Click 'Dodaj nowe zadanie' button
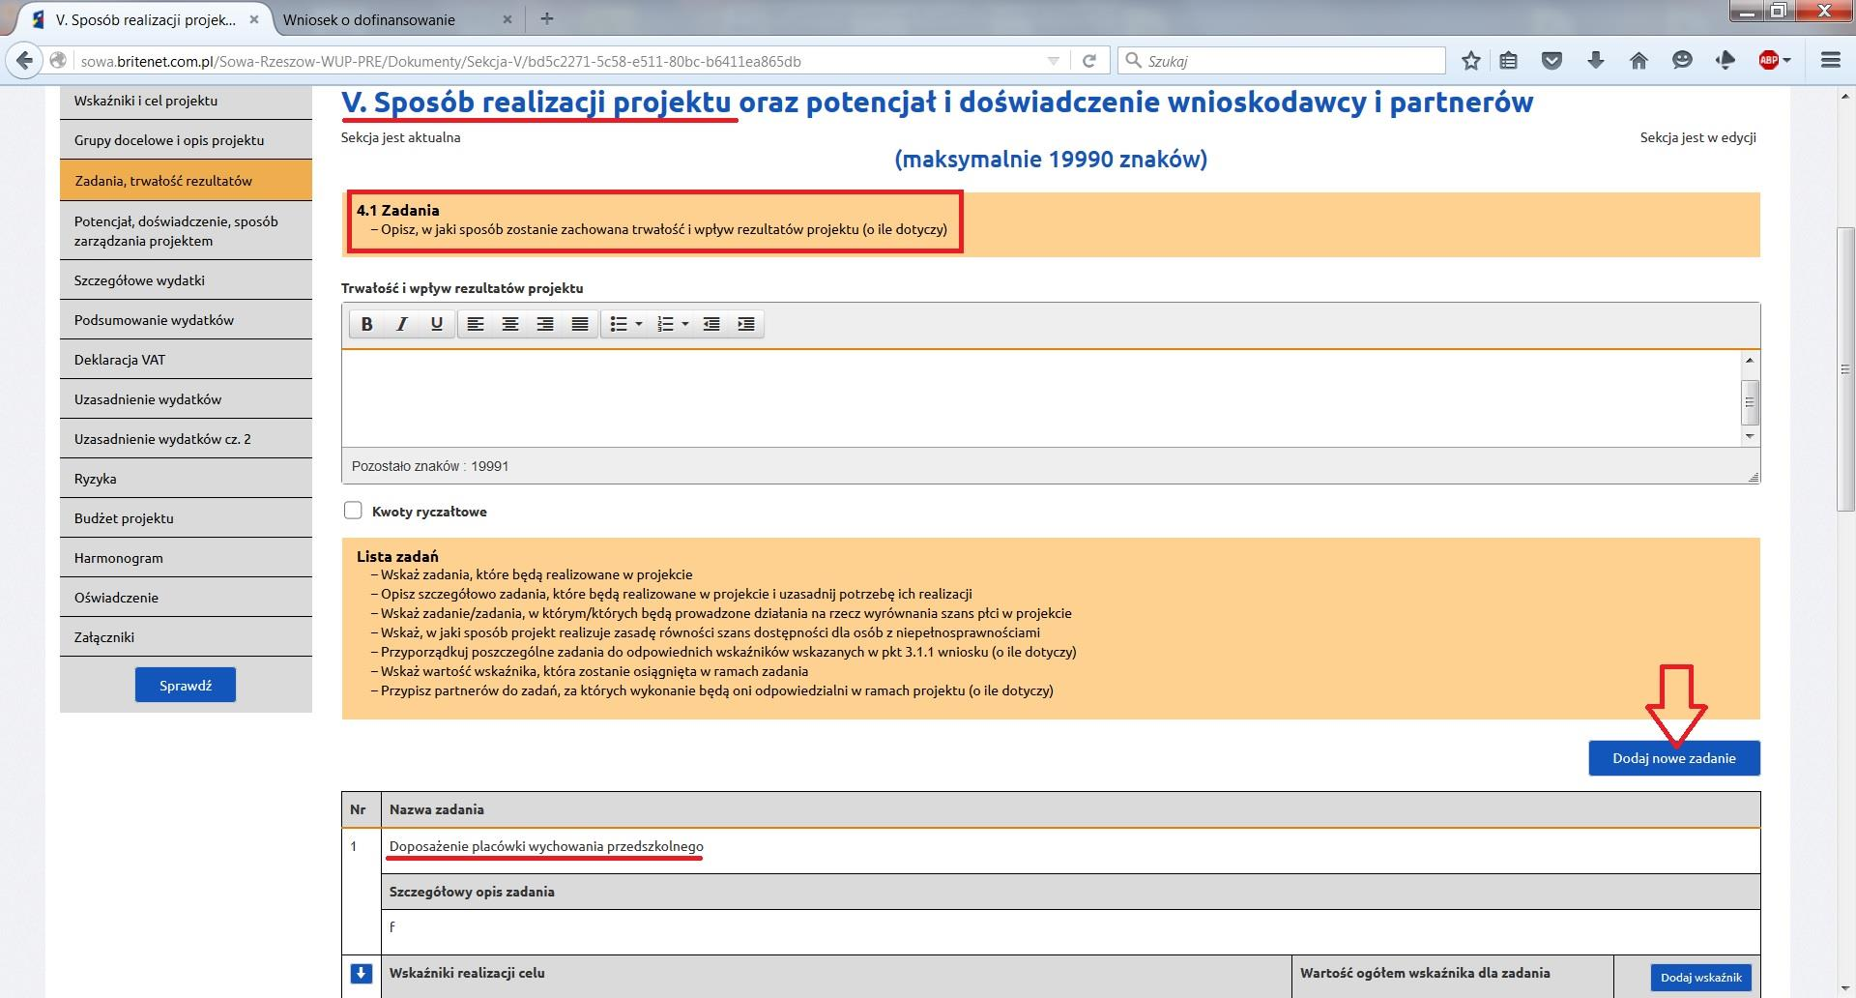This screenshot has height=998, width=1856. (x=1674, y=758)
